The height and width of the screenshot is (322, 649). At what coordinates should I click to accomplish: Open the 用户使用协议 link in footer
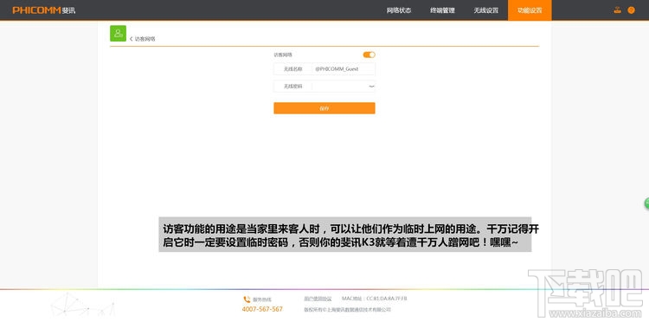click(318, 299)
